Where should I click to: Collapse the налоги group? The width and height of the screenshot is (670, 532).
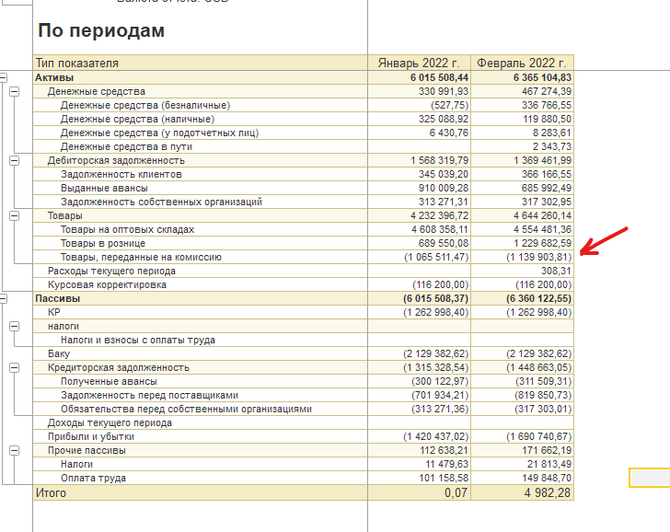(14, 326)
